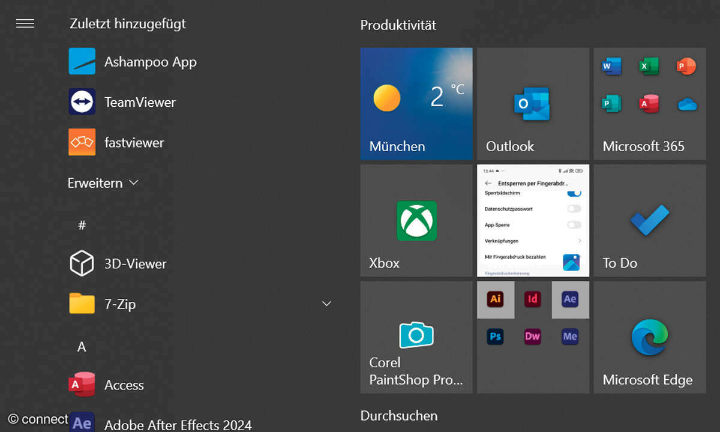Open Access icon in Microsoft 365 tile
This screenshot has height=432, width=720.
coord(649,104)
